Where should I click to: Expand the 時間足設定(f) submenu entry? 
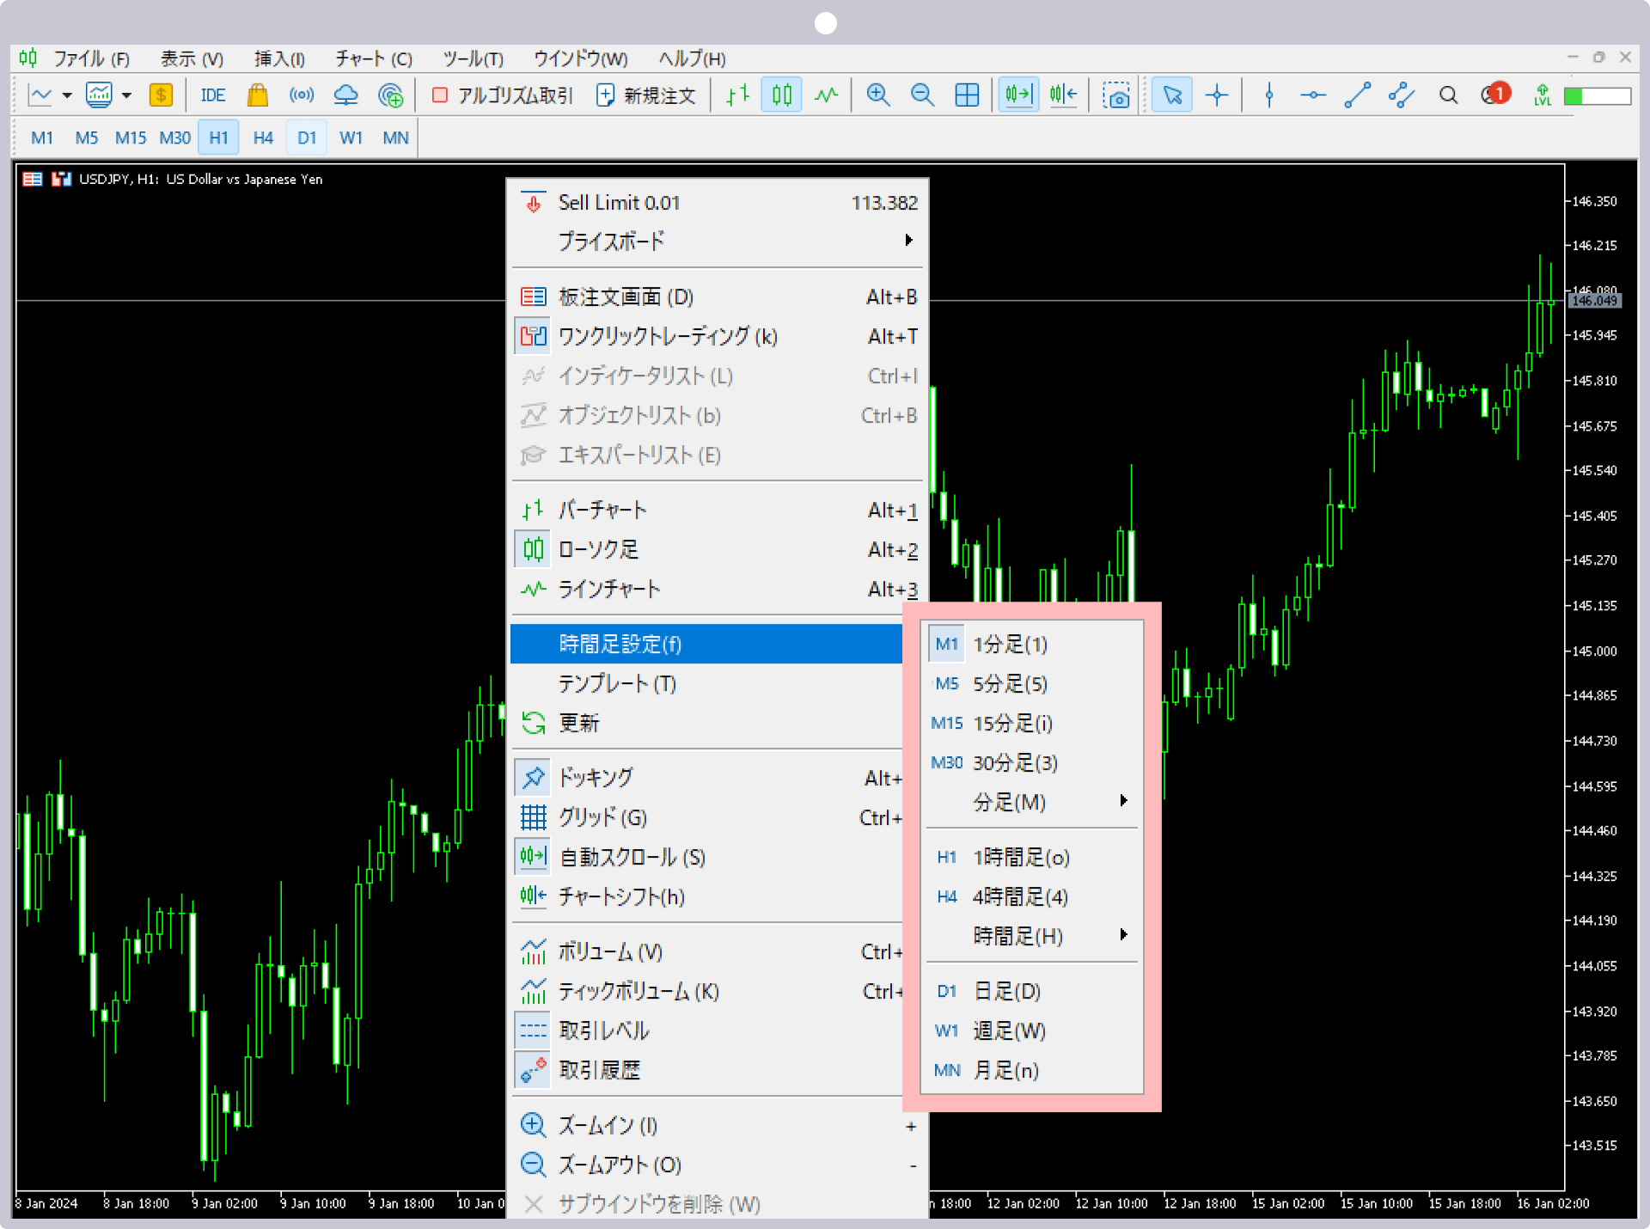706,644
